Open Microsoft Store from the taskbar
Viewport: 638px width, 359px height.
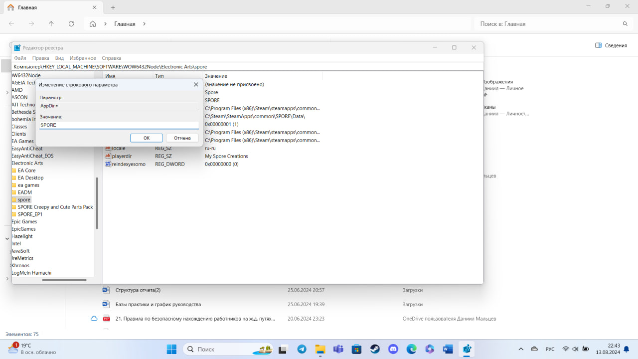click(x=356, y=349)
